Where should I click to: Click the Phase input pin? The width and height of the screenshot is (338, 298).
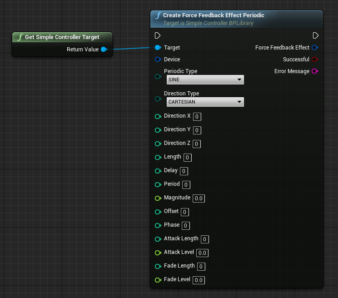pos(158,225)
